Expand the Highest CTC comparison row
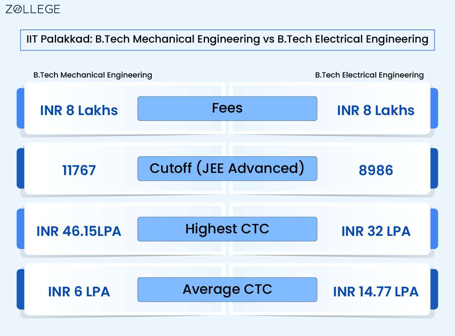 [227, 229]
